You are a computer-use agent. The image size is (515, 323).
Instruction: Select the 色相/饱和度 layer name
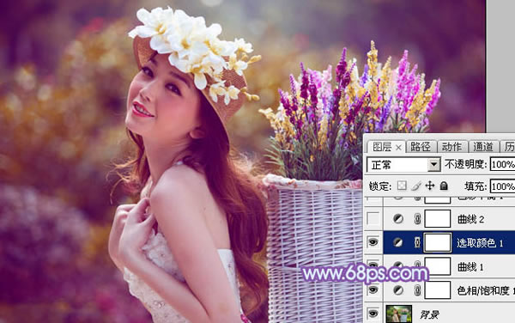486,290
